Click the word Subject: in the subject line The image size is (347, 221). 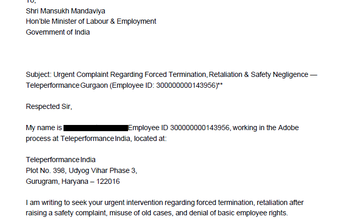point(39,75)
